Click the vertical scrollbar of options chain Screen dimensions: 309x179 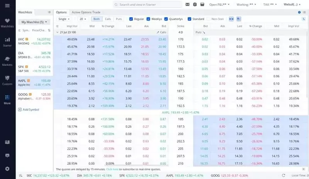(308, 65)
